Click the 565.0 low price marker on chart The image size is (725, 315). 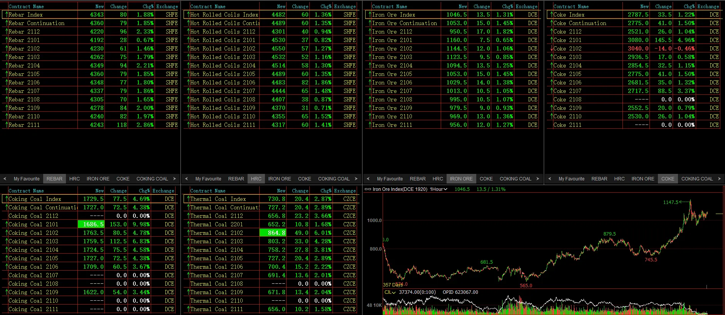(x=526, y=286)
